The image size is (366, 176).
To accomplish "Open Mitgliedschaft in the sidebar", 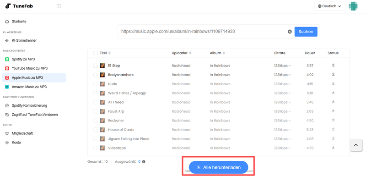I will (x=34, y=133).
